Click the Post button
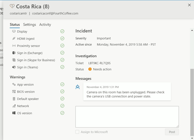Viewport: 194px width, 140px height. [x=172, y=132]
